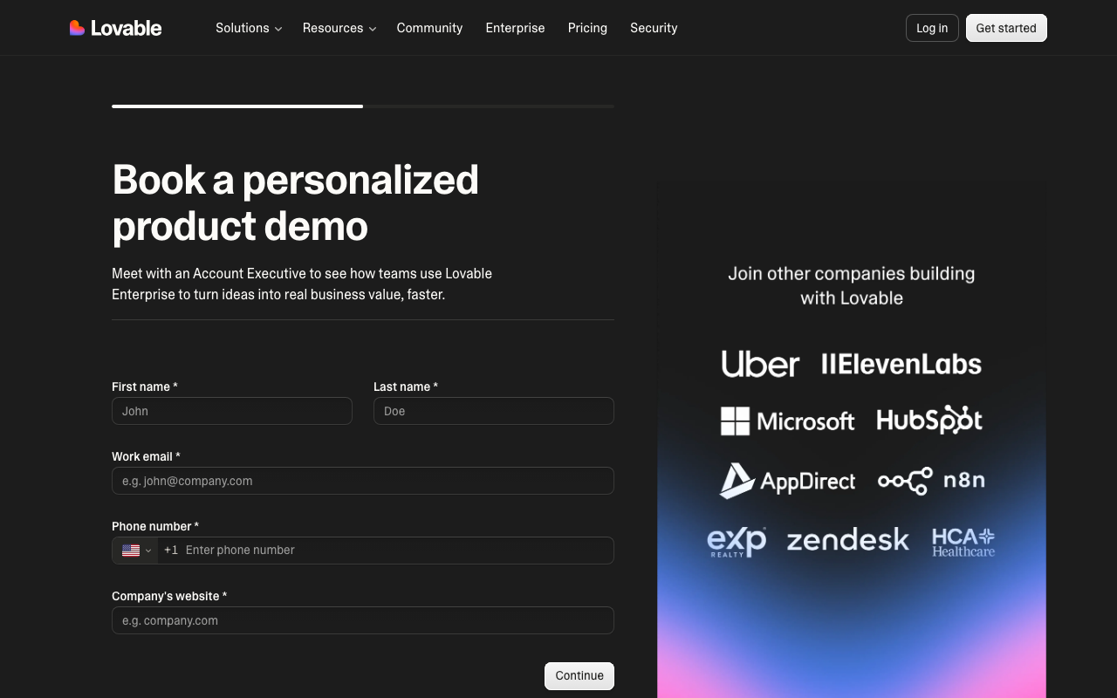Screen dimensions: 1117x698
Task: Select the Company's website input
Action: tap(363, 620)
